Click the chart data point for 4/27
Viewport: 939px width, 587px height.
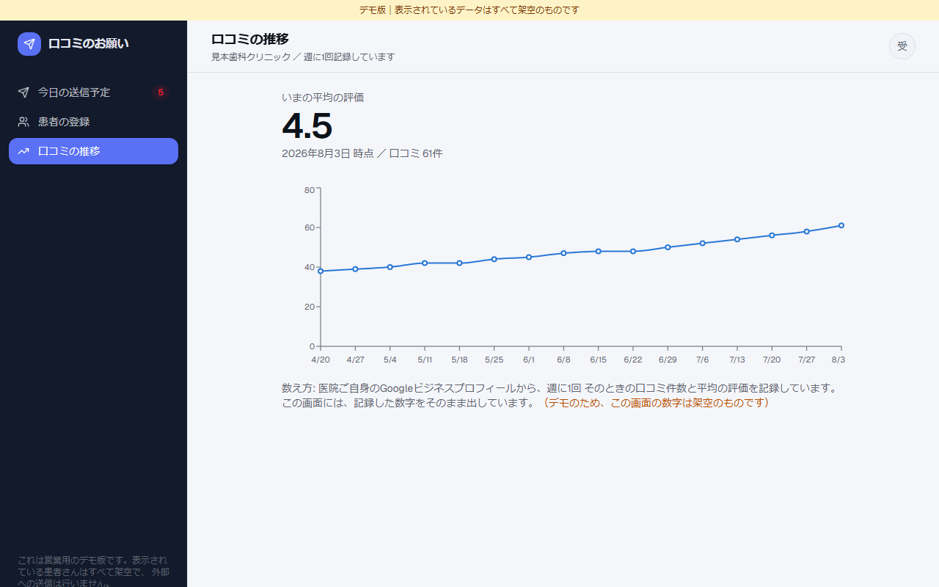point(355,269)
